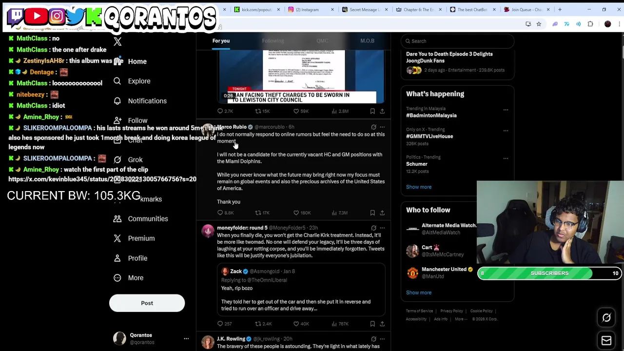Open more options on J.K. Rowling tweet
Viewport: 624px width, 351px height.
pyautogui.click(x=382, y=339)
